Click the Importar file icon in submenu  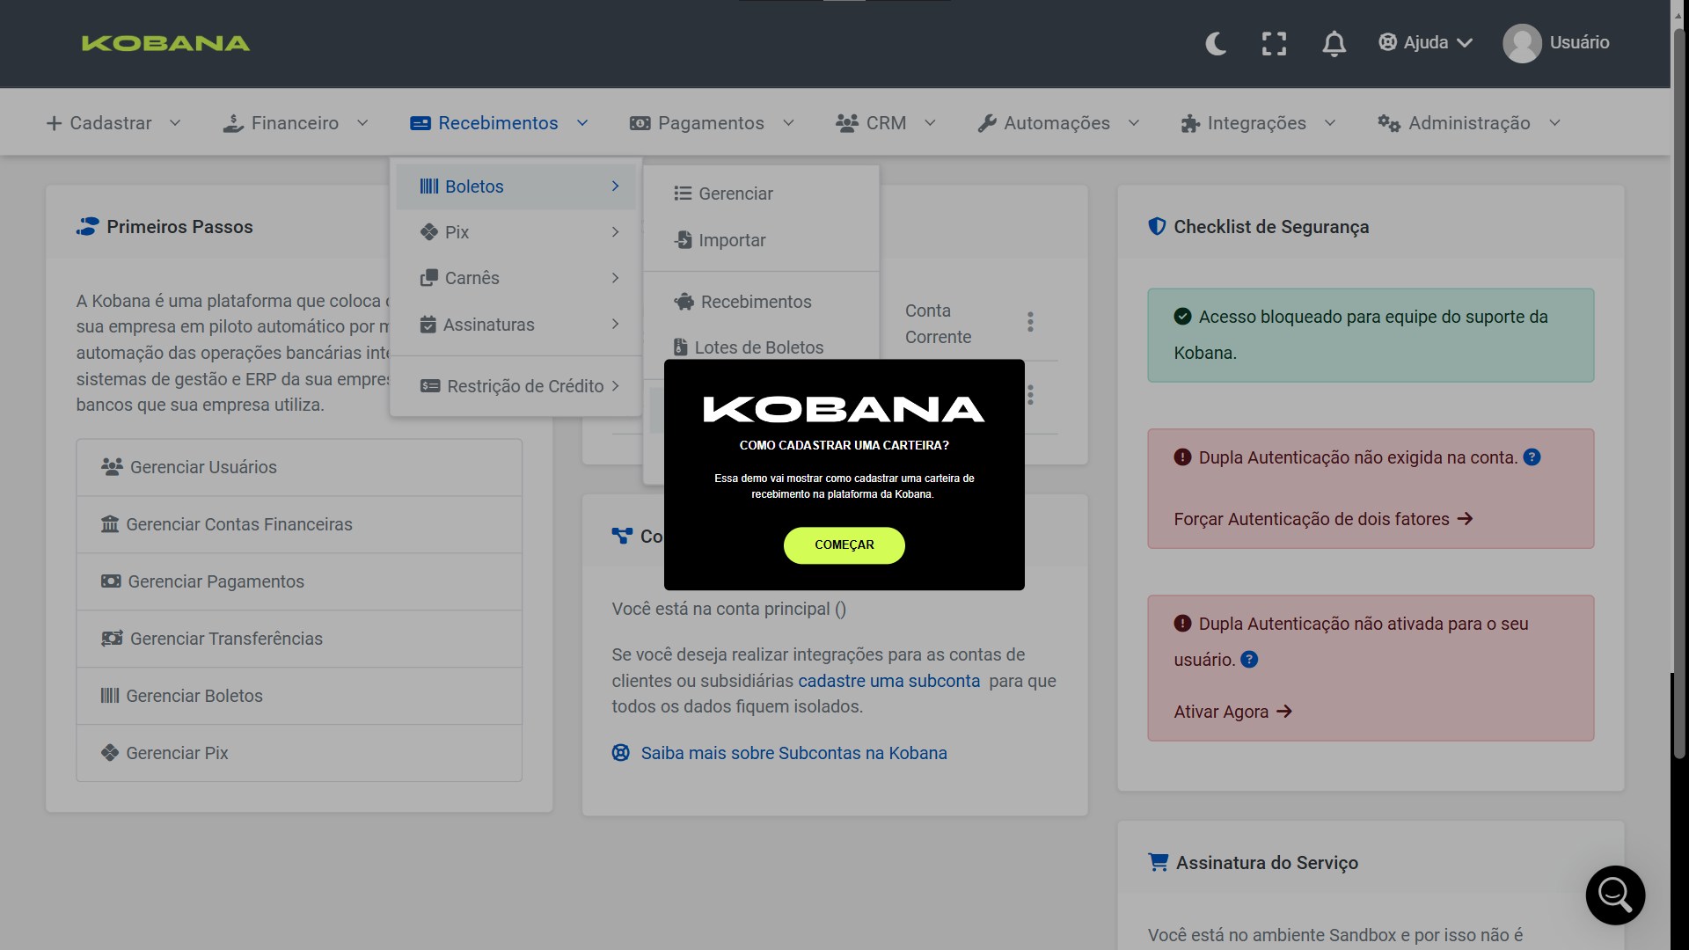(x=683, y=240)
